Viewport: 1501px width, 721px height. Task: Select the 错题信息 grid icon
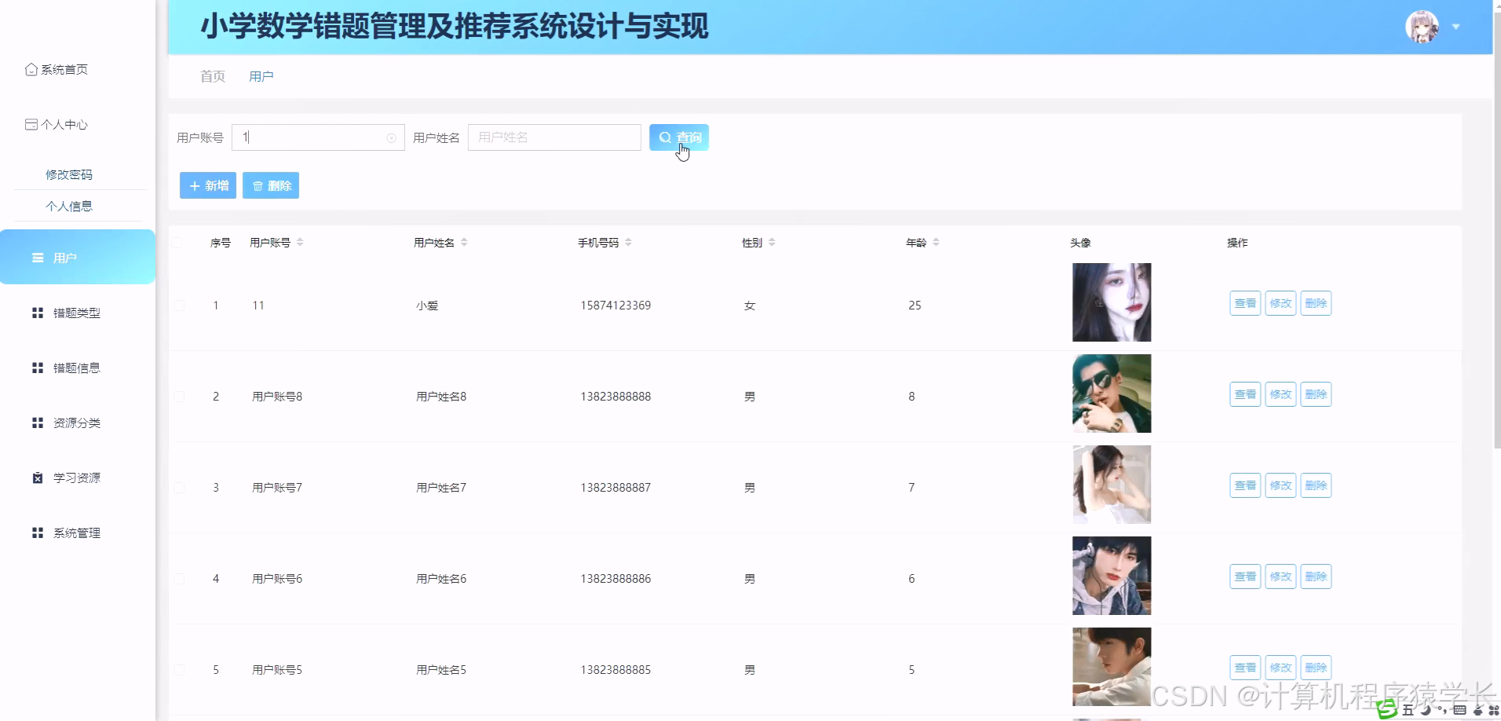[38, 368]
